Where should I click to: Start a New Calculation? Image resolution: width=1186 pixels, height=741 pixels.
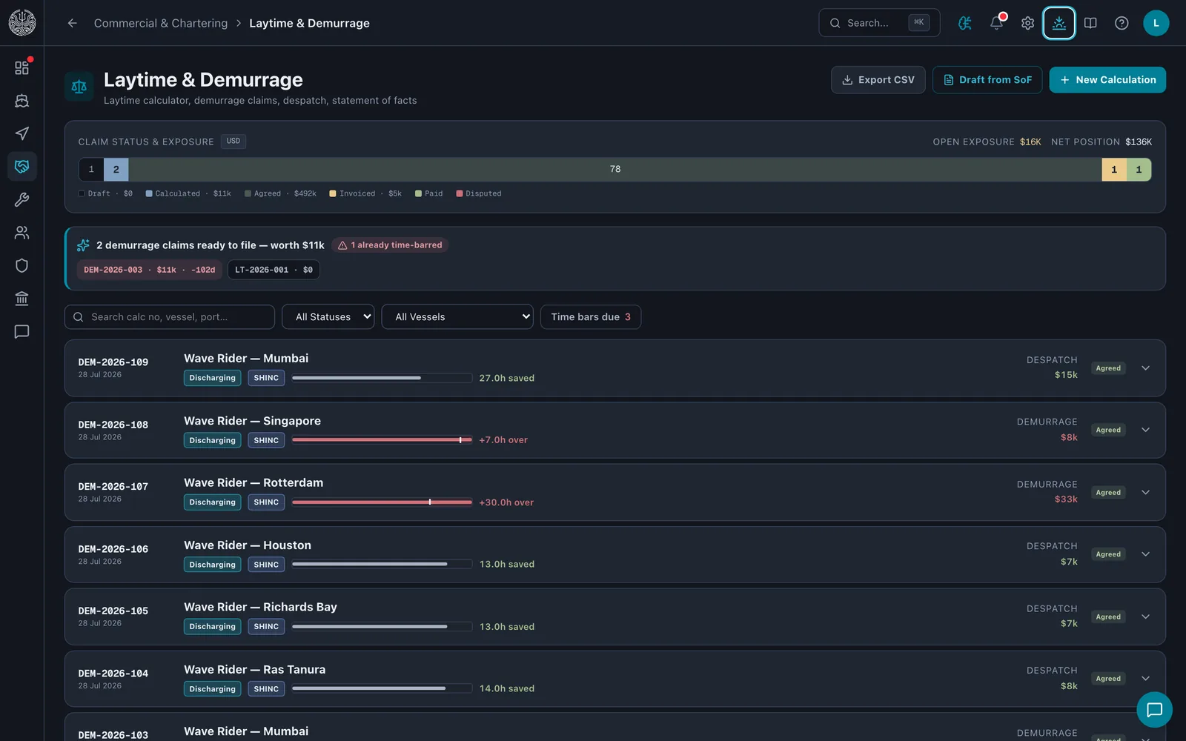[1107, 80]
